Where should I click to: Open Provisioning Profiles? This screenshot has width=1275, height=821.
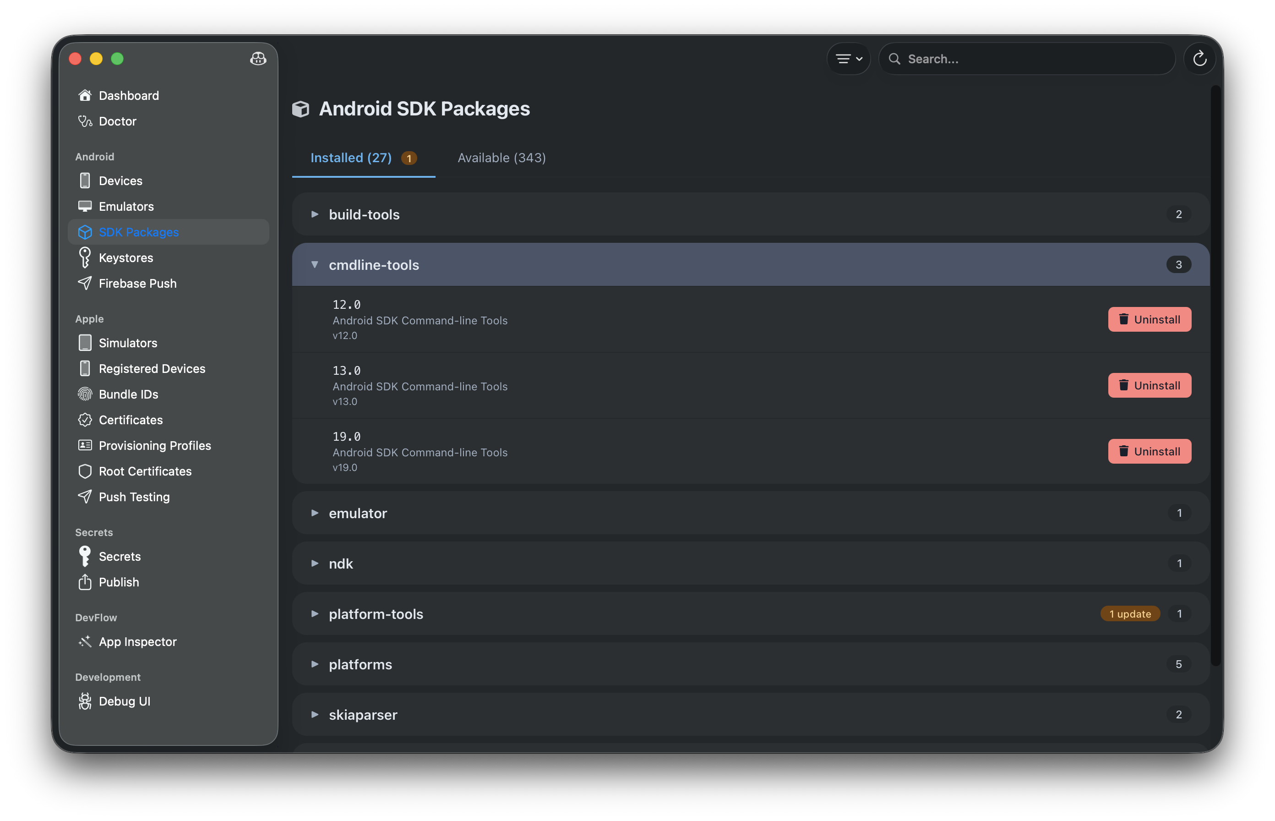[x=154, y=445]
